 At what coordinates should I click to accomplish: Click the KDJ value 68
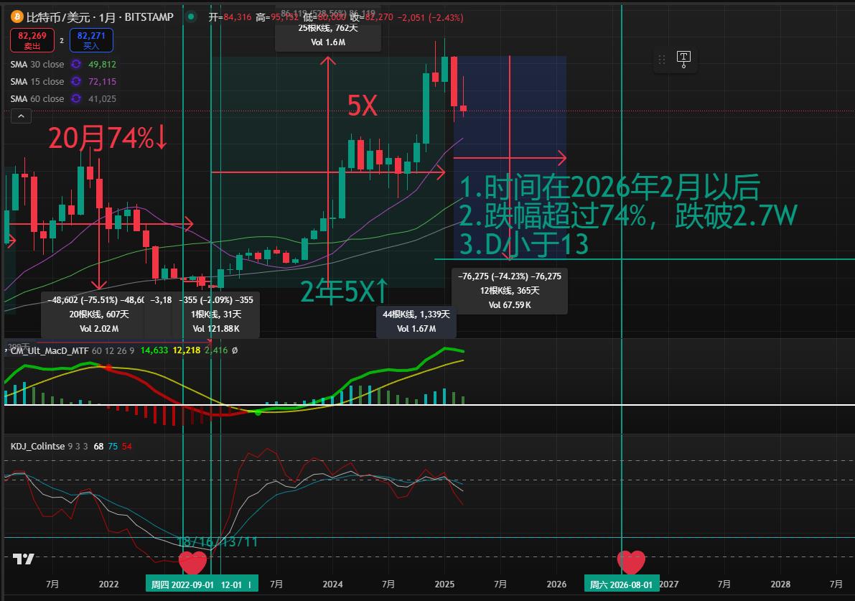pyautogui.click(x=98, y=446)
